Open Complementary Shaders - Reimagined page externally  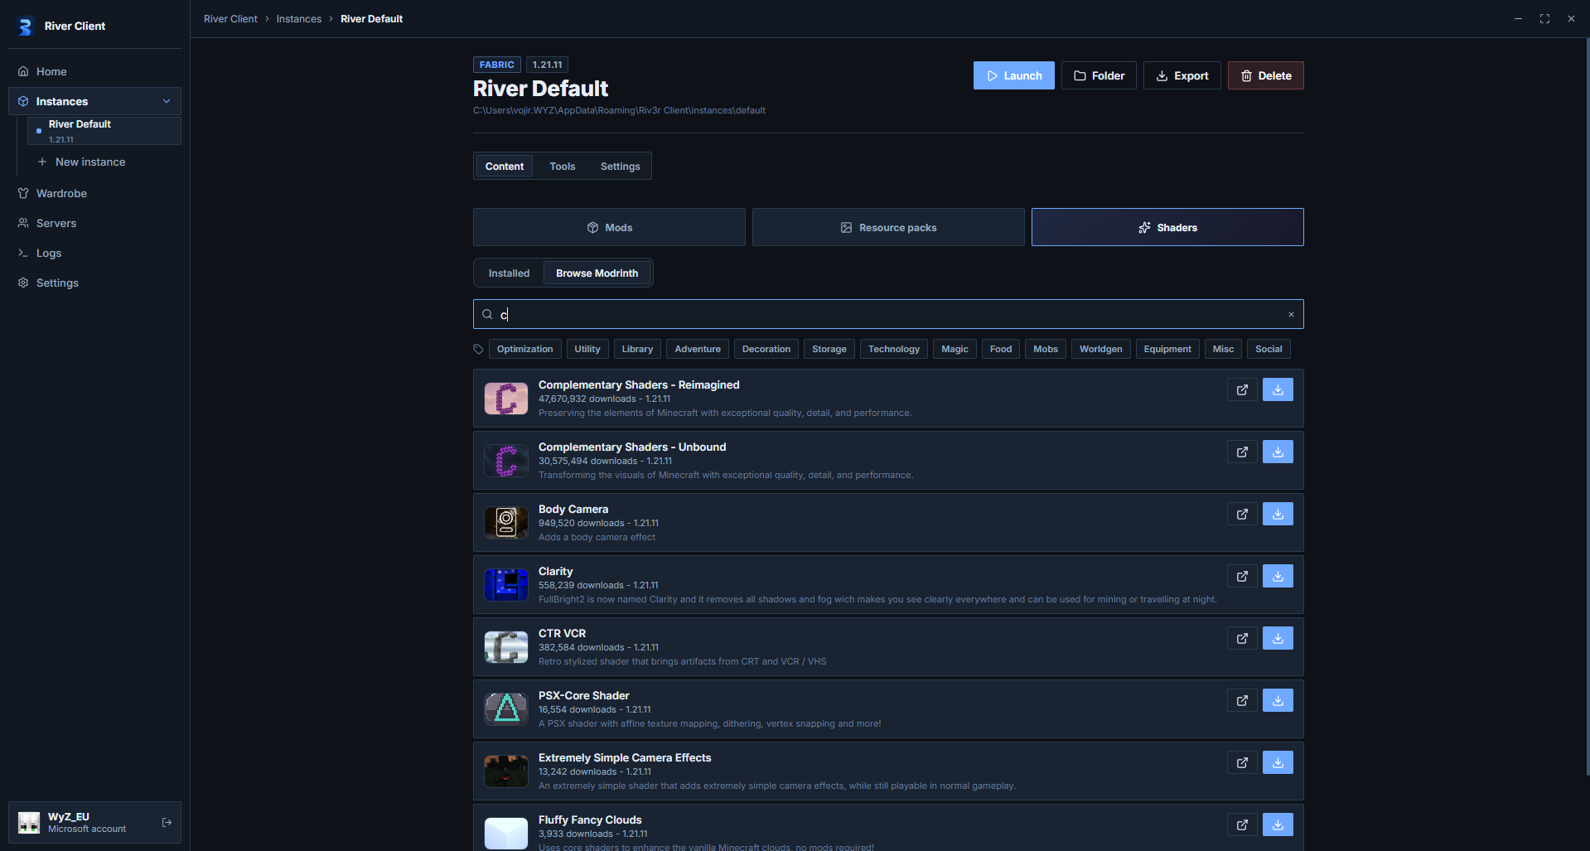(x=1242, y=389)
